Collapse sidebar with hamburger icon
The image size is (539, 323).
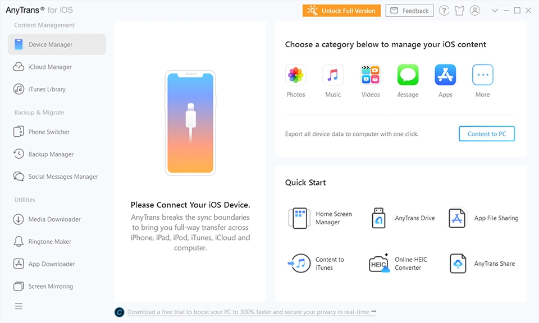[x=19, y=306]
